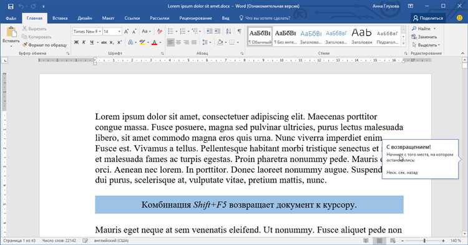The image size is (468, 245).
Task: Toggle italic К formatting
Action: coord(84,42)
